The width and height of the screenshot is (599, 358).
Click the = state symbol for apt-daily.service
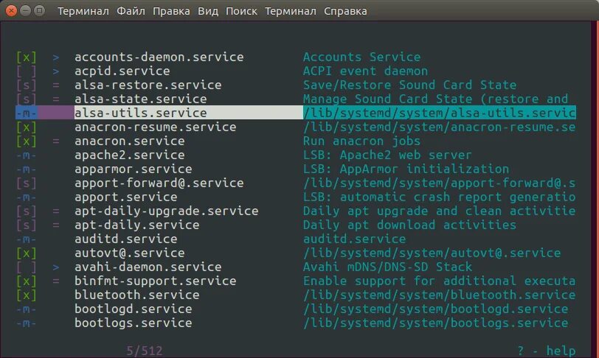point(56,225)
